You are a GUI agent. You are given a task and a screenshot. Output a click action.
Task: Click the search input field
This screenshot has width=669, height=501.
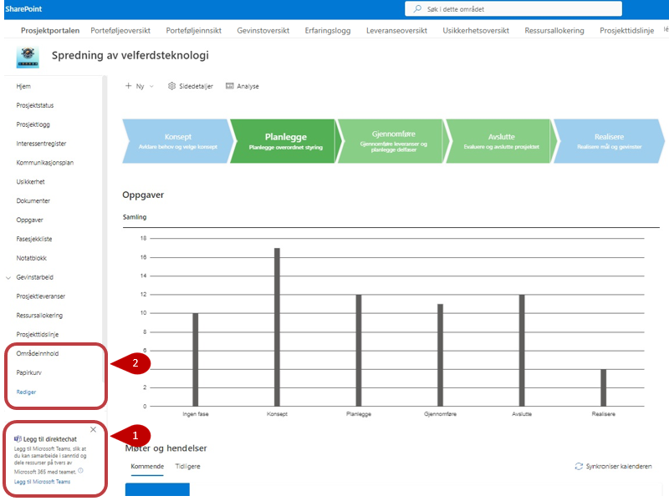click(518, 9)
